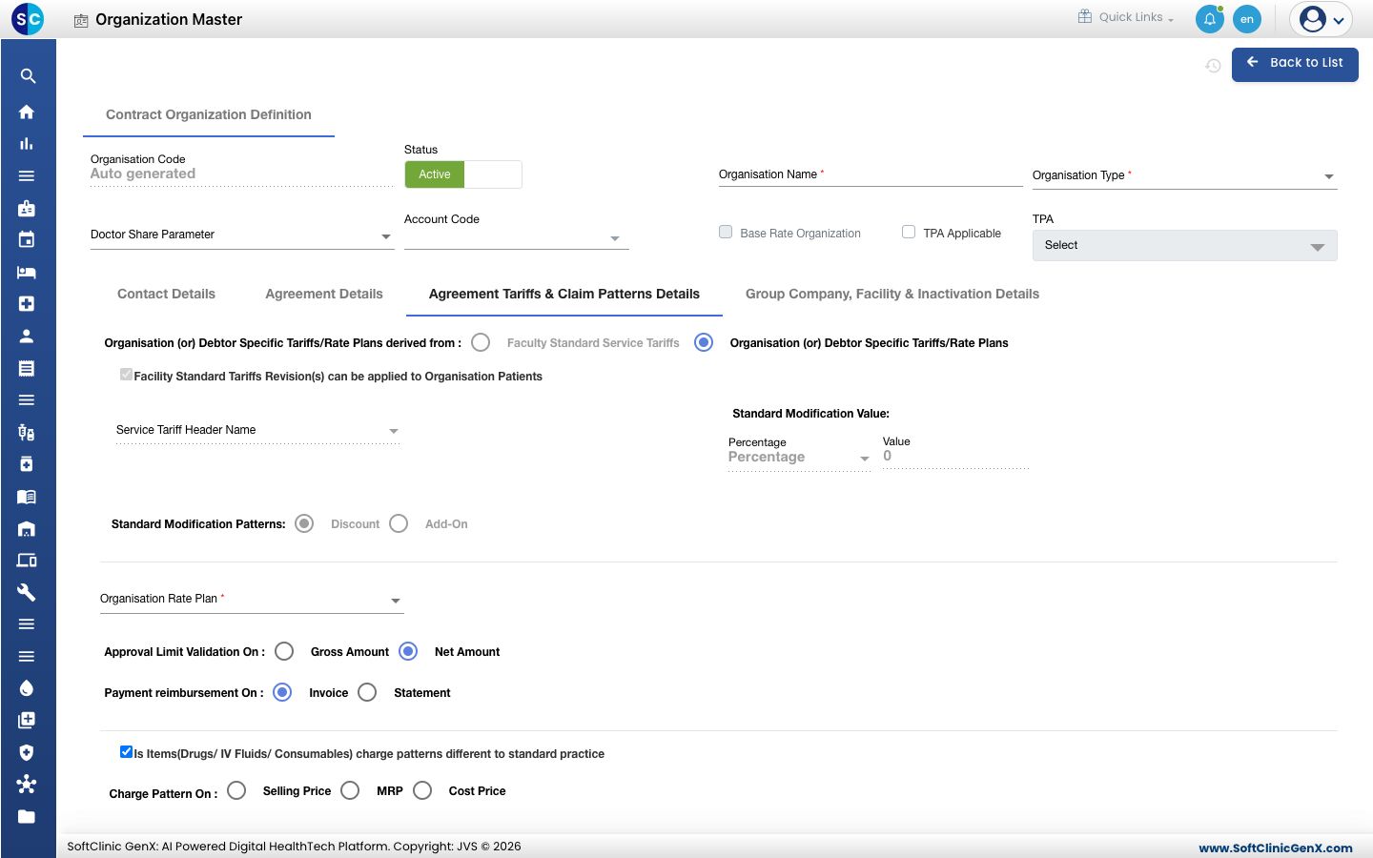
Task: Open the Percentage dropdown under Standard Modification Value
Action: (799, 458)
